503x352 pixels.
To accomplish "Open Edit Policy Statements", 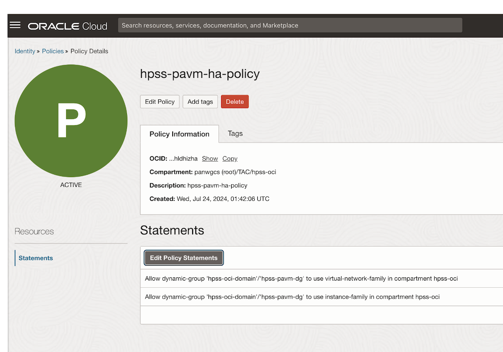I will [x=184, y=258].
